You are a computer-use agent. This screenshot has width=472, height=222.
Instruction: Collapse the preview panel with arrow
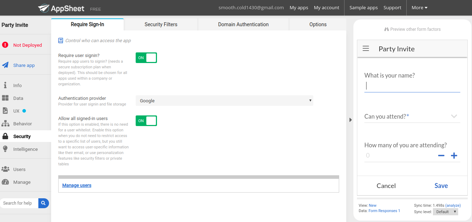point(351,120)
